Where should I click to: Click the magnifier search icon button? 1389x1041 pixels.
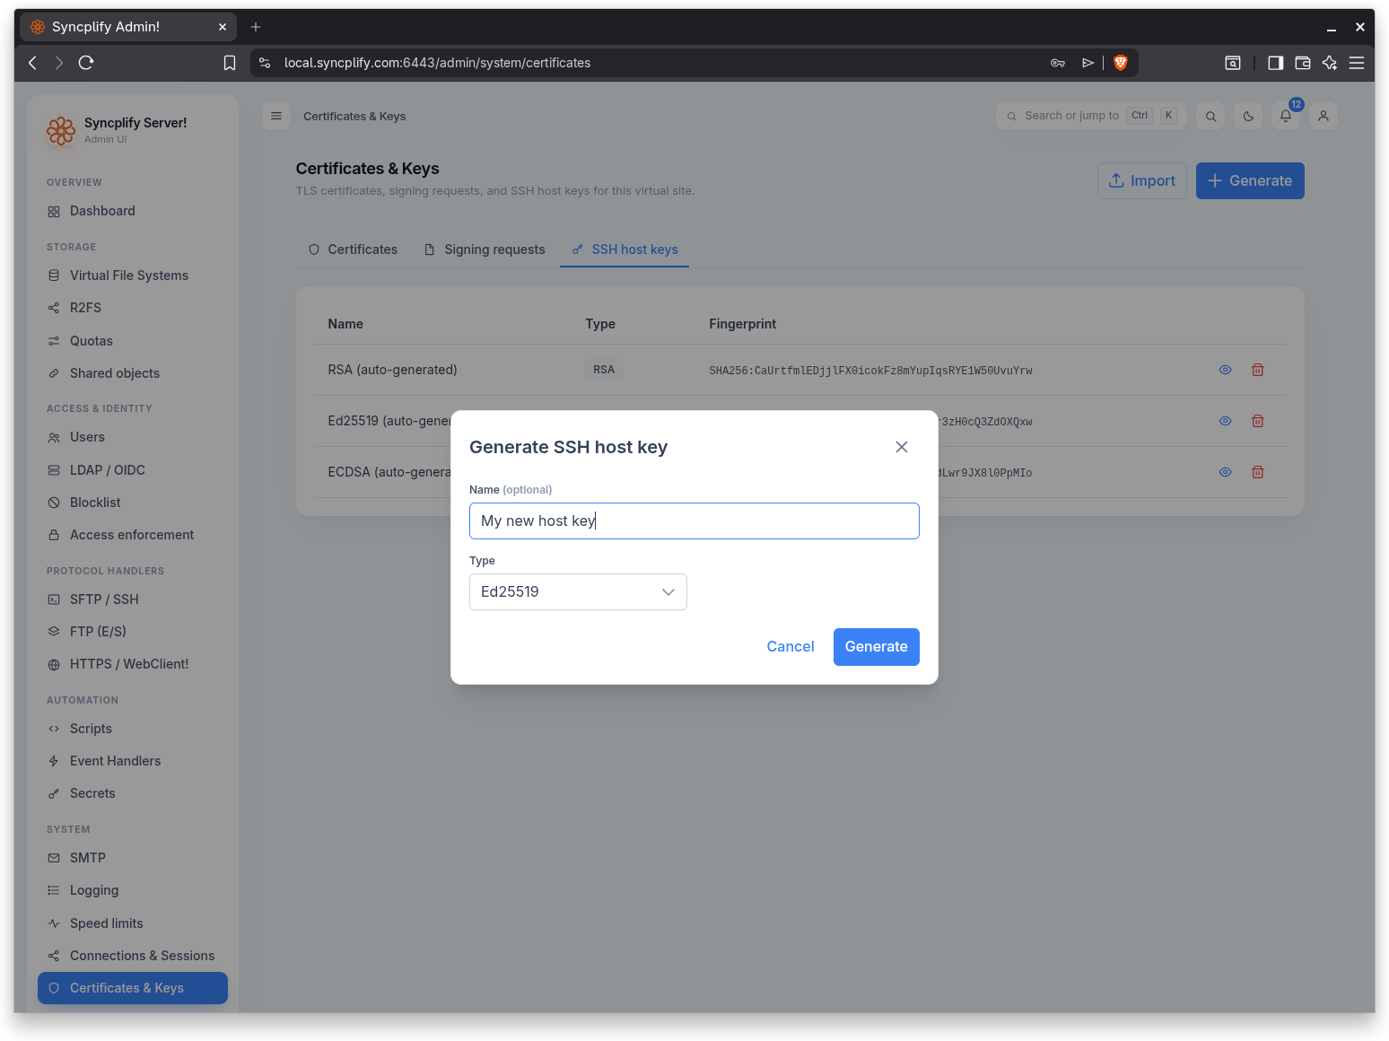pyautogui.click(x=1210, y=116)
